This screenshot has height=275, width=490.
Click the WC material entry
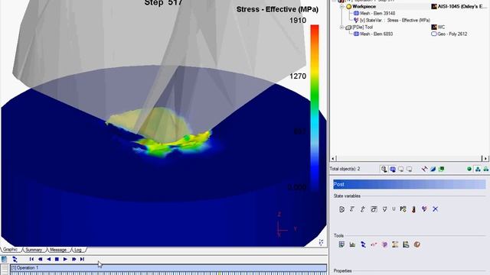pos(438,27)
